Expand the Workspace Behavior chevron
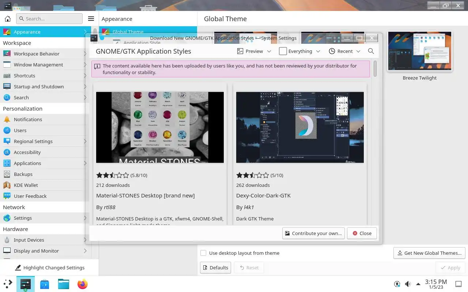 (85, 54)
